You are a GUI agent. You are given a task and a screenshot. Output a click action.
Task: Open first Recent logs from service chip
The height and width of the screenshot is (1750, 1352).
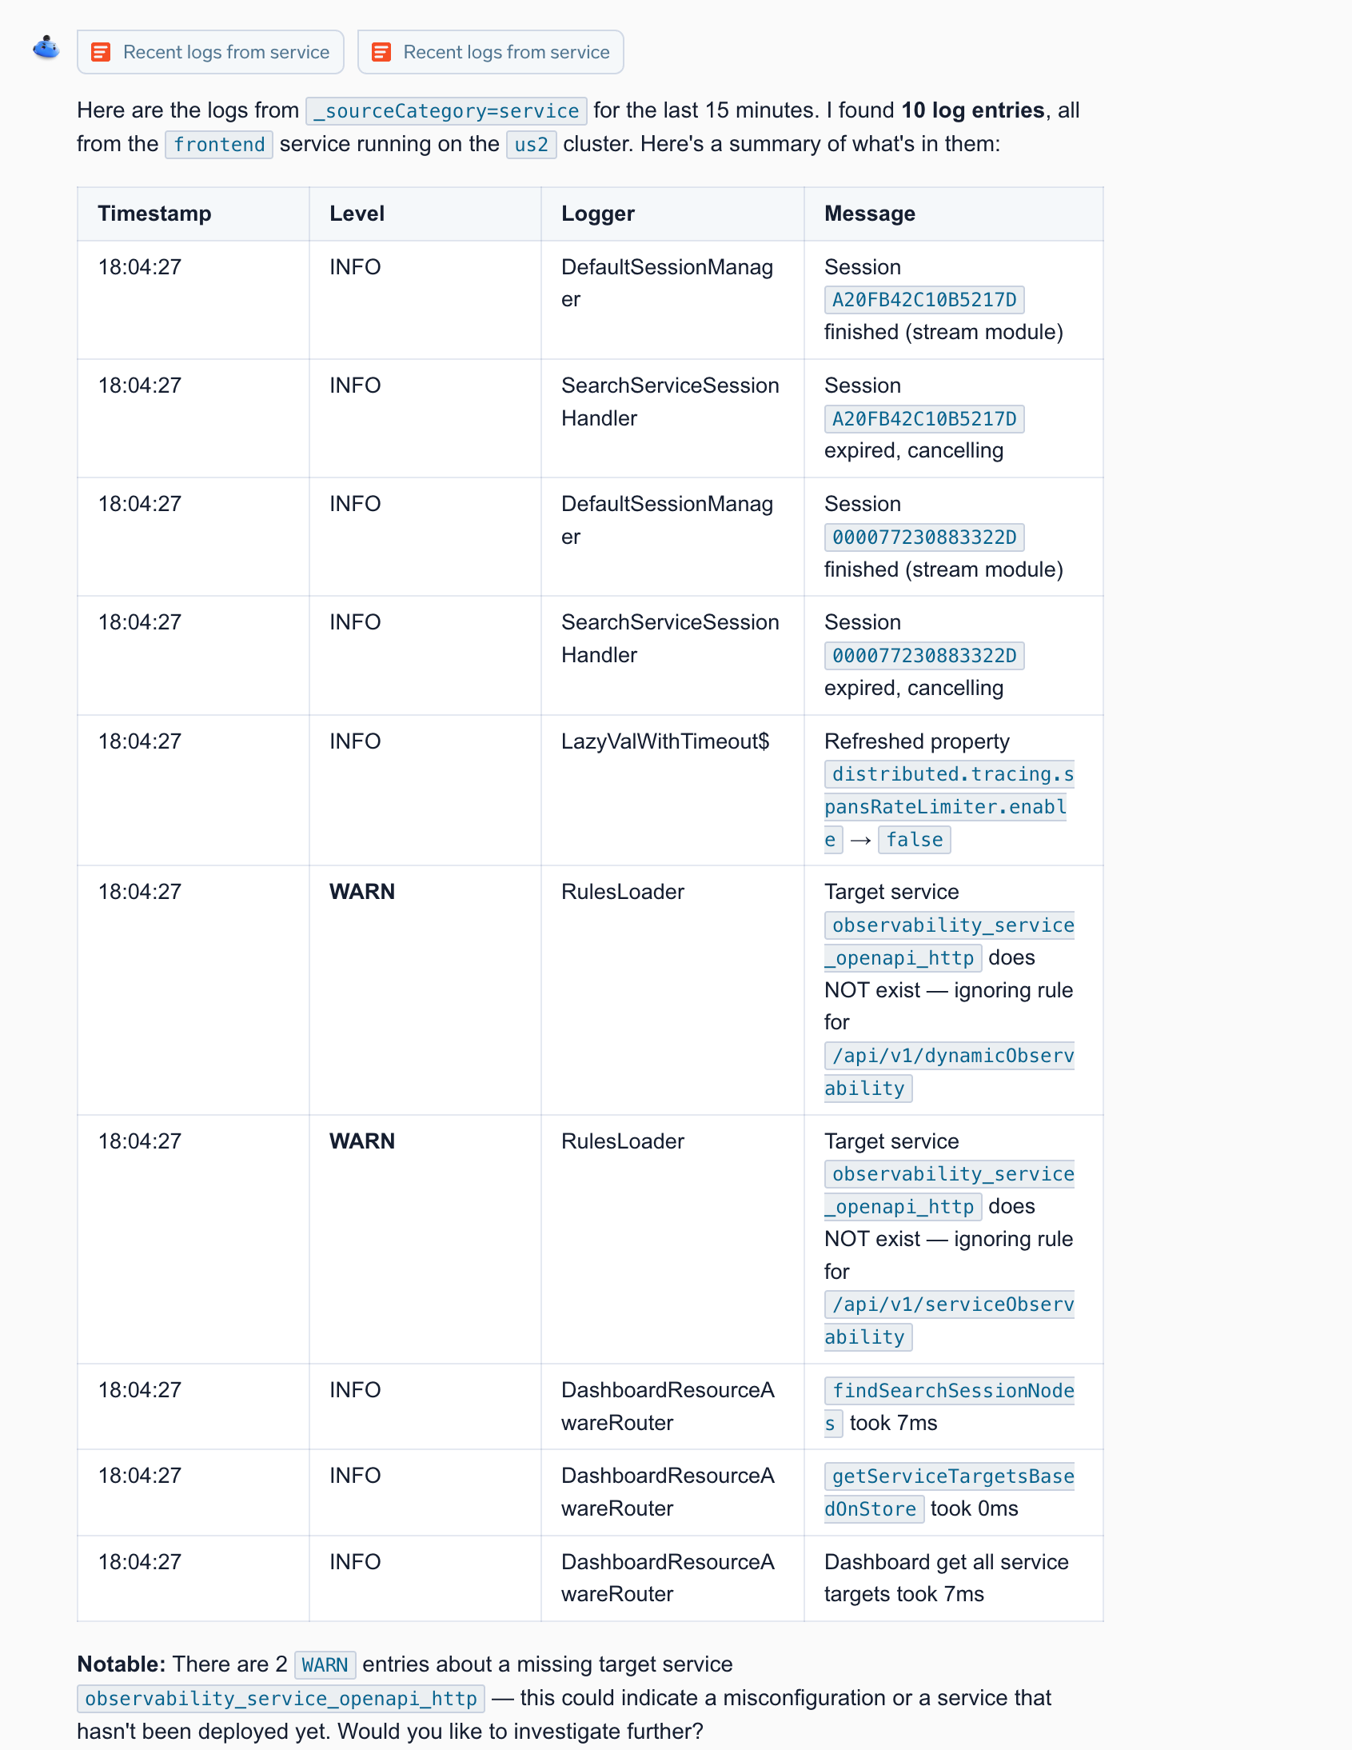[x=210, y=52]
